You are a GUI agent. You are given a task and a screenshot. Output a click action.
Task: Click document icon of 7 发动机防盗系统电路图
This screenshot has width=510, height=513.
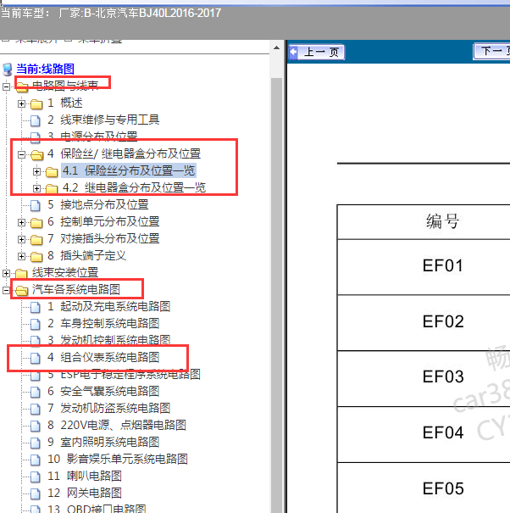tap(36, 409)
